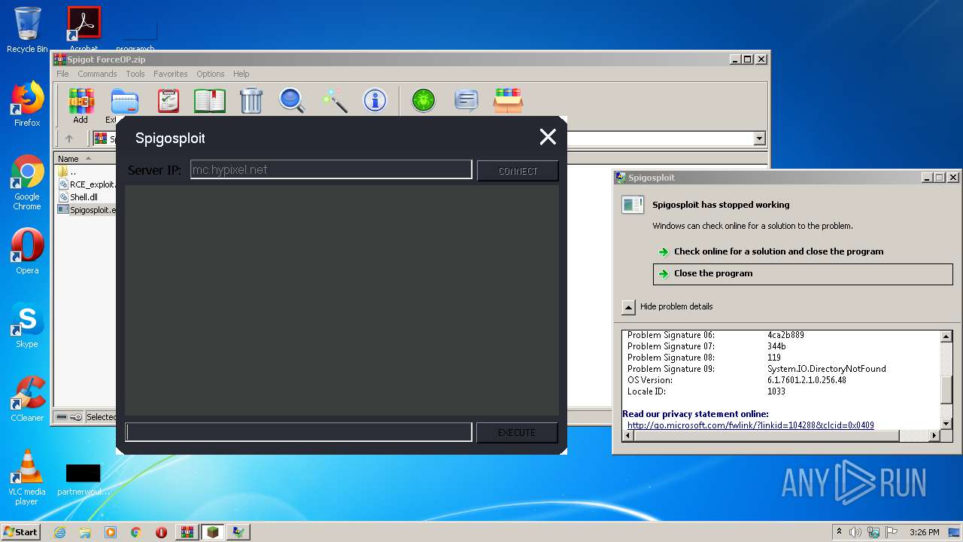
Task: Select the VLC media player shortcut
Action: (x=27, y=477)
